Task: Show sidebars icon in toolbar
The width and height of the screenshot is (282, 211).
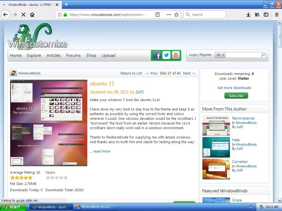Action: pyautogui.click(x=266, y=15)
